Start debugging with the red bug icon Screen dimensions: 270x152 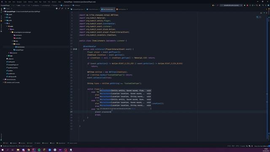[248, 5]
